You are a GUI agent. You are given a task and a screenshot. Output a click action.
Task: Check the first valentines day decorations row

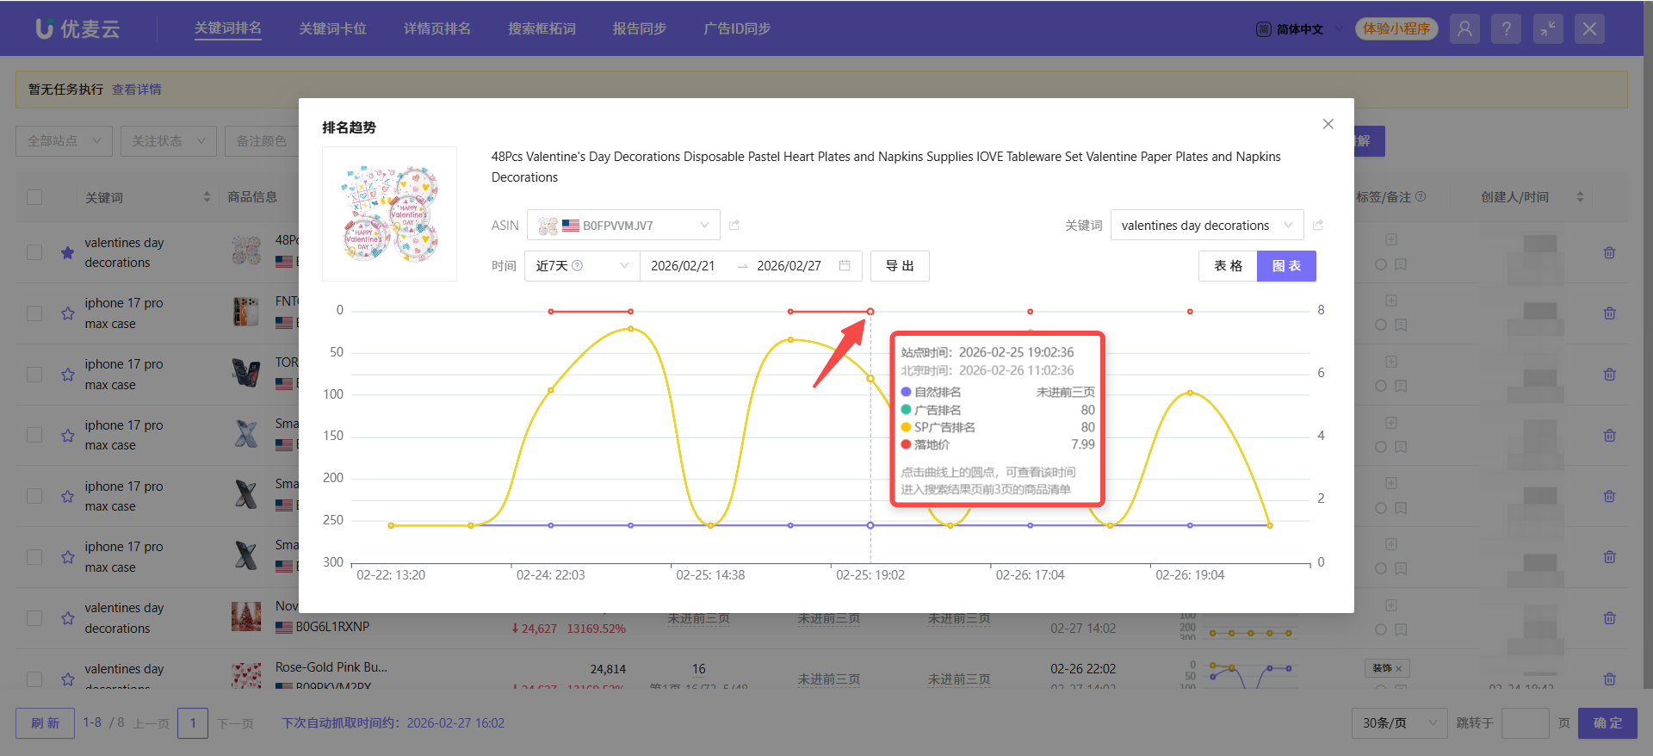[34, 252]
